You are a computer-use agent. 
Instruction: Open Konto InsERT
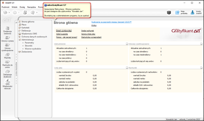(196, 13)
